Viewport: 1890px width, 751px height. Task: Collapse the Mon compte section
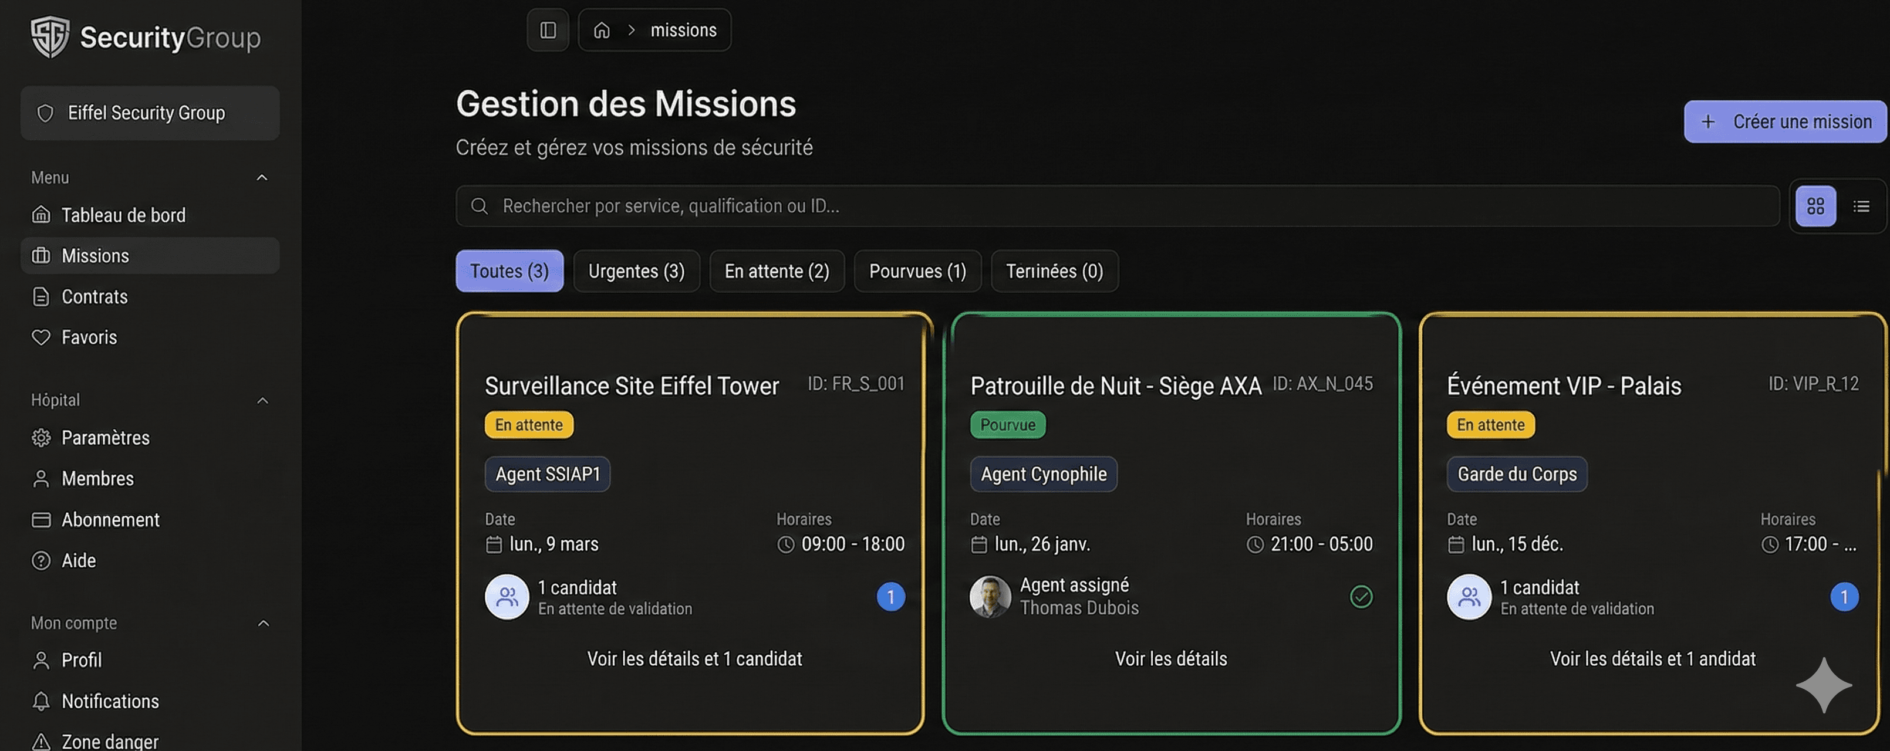(x=262, y=623)
